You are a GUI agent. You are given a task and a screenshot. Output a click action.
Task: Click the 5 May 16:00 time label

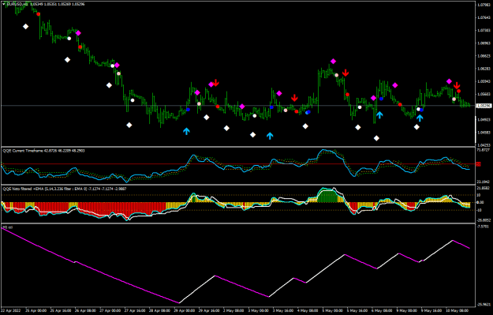click(x=358, y=310)
